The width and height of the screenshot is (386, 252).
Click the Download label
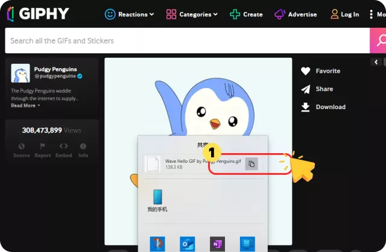coord(331,107)
